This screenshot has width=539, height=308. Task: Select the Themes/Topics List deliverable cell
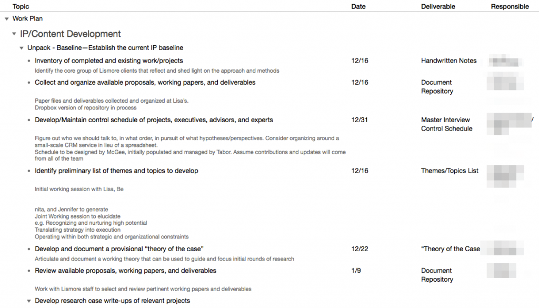450,171
